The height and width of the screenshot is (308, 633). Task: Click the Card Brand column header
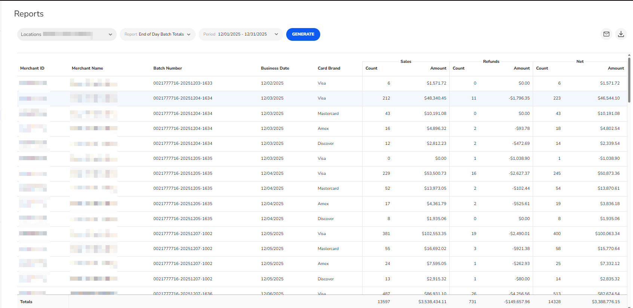click(329, 68)
